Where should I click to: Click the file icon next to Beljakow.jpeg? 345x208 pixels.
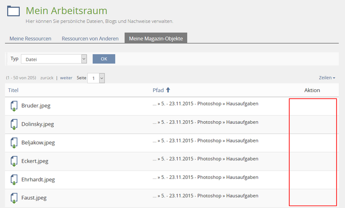click(14, 143)
